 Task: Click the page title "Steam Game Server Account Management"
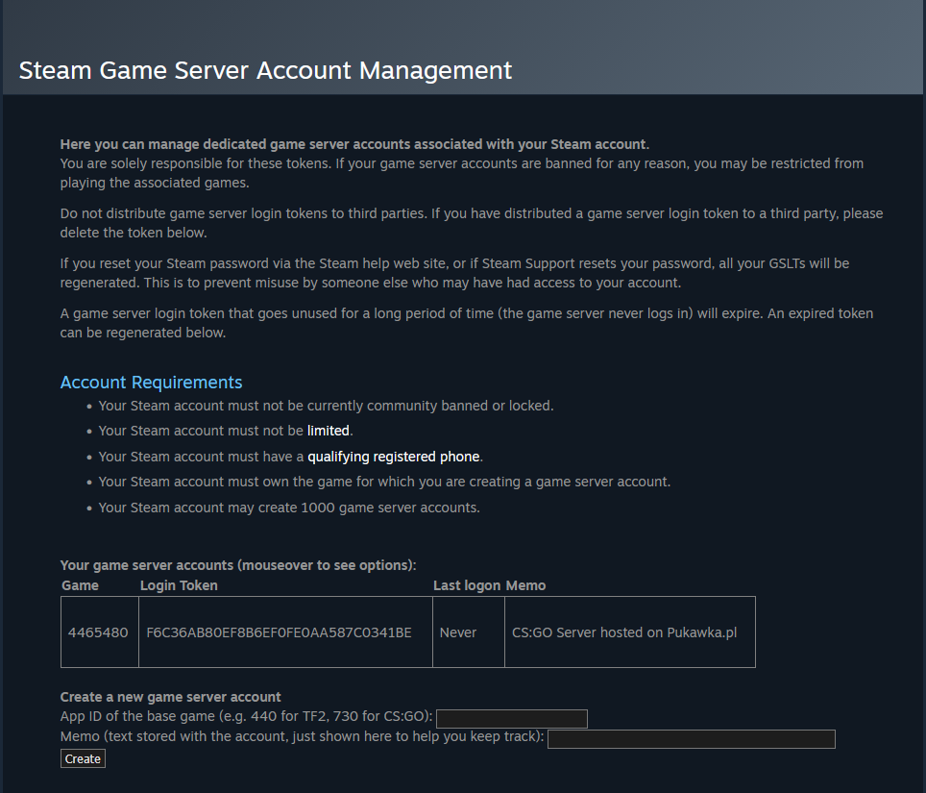(265, 70)
